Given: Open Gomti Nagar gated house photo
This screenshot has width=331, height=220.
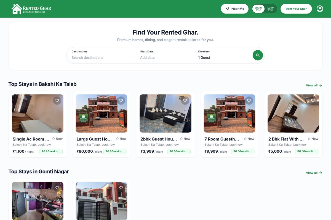Looking at the screenshot, I should click(102, 201).
